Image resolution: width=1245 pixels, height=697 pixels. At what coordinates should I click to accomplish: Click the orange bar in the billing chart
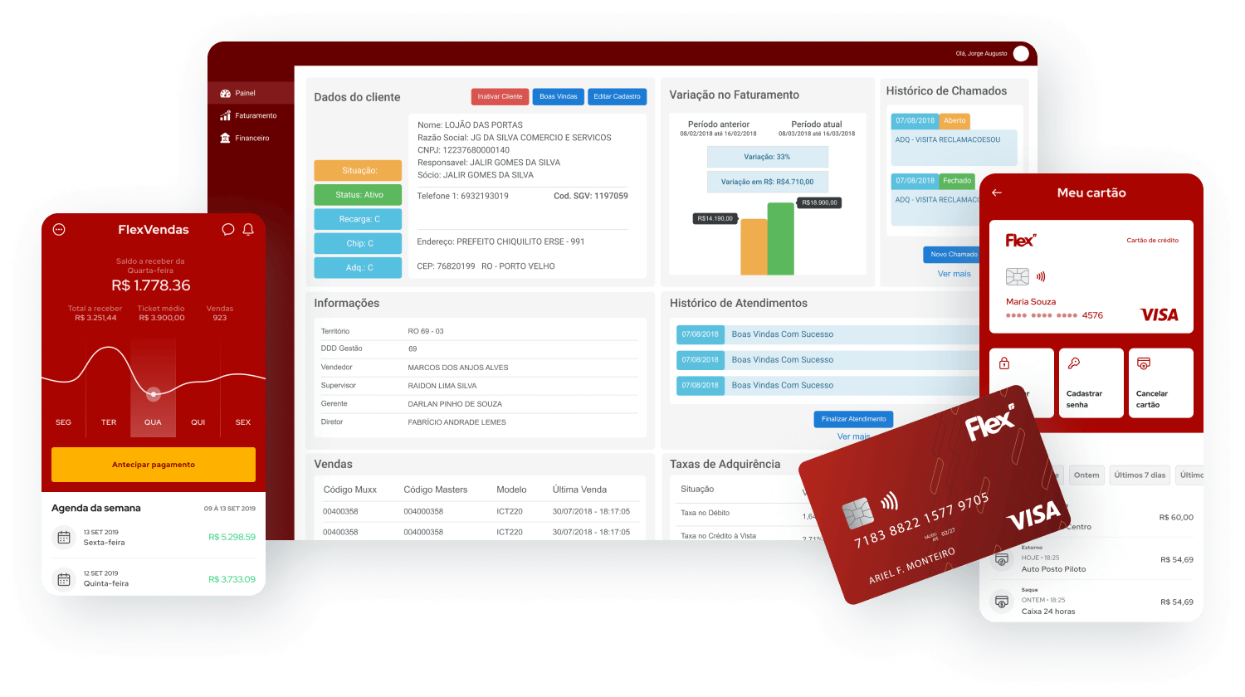pos(754,246)
